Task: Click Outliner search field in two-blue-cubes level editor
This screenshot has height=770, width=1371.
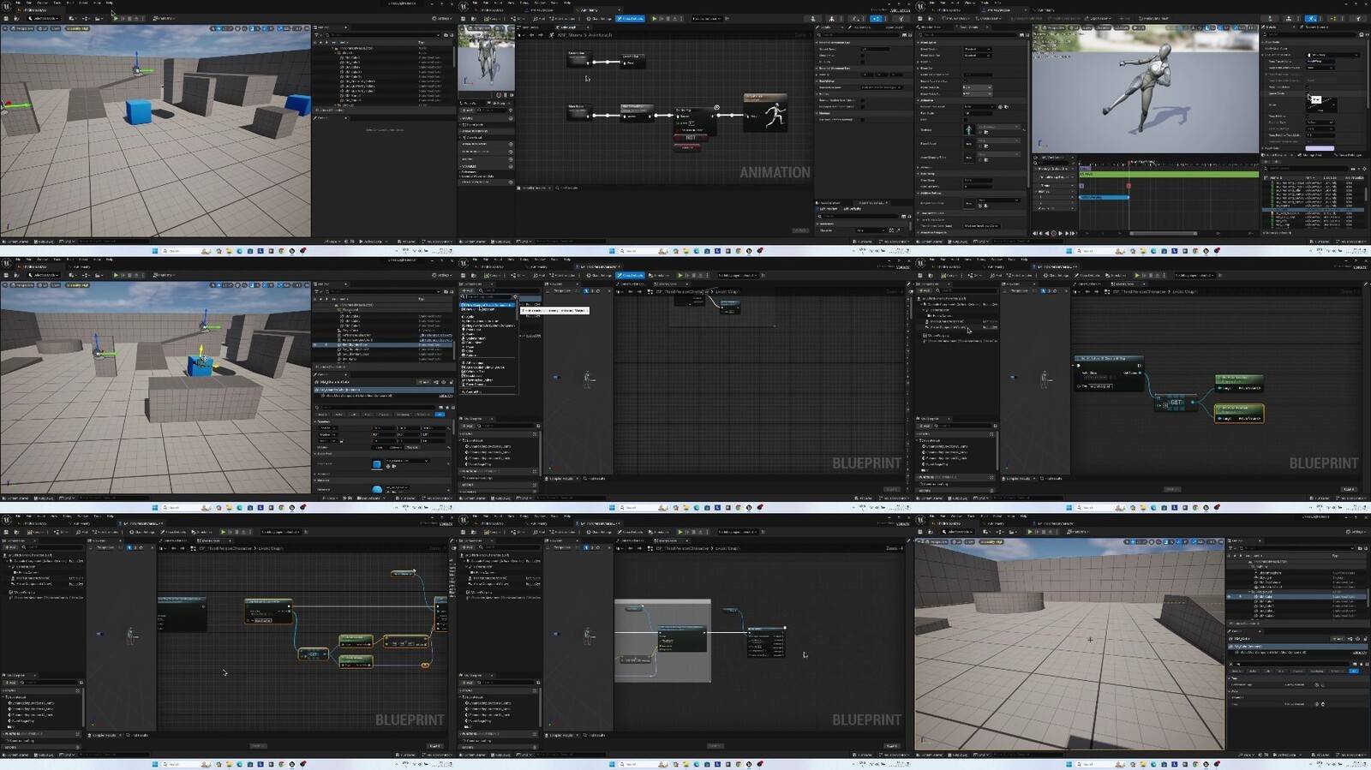Action: [381, 35]
